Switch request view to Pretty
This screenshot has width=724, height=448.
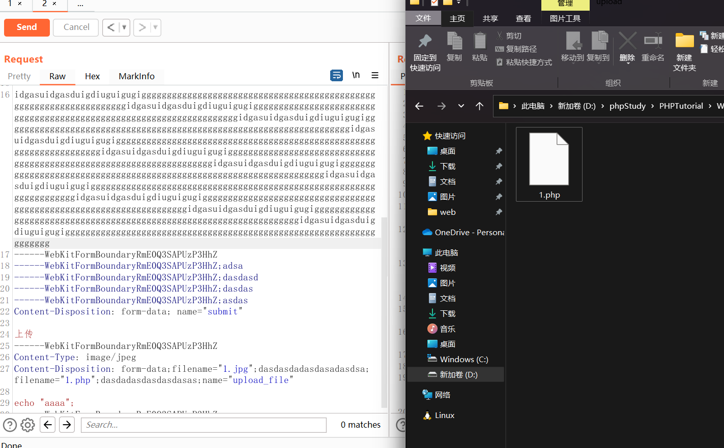pos(19,76)
